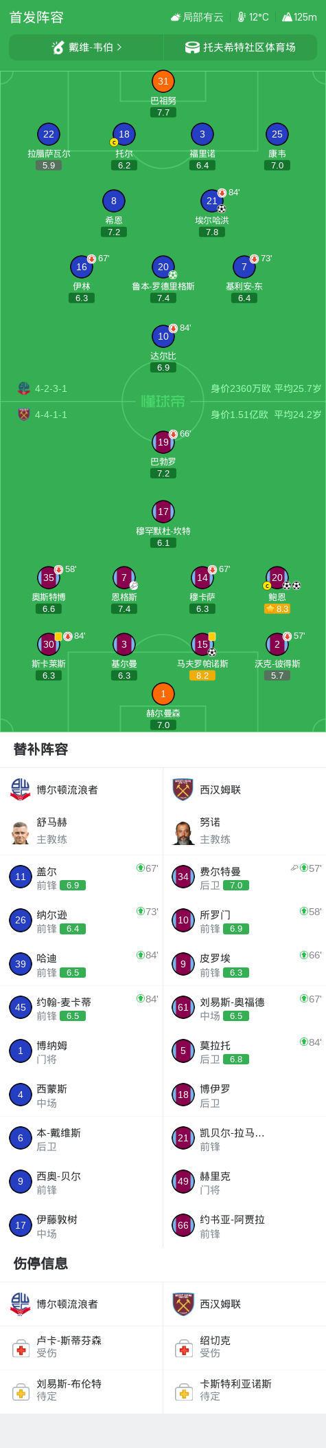Screen dimensions: 326x1448
Task: Tap goalkeeper 巴祖努 number 31 icon
Action: 163,81
